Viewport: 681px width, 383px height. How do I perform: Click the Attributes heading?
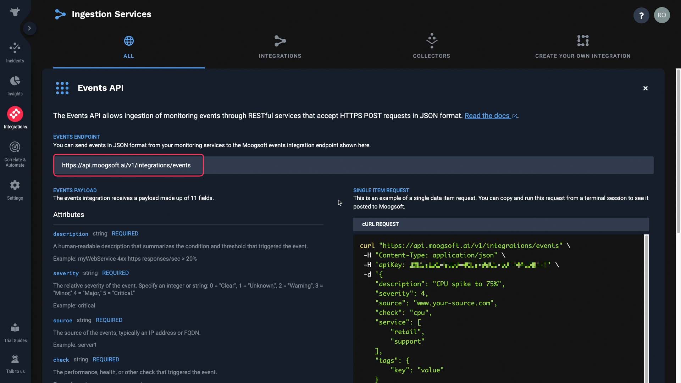(68, 215)
